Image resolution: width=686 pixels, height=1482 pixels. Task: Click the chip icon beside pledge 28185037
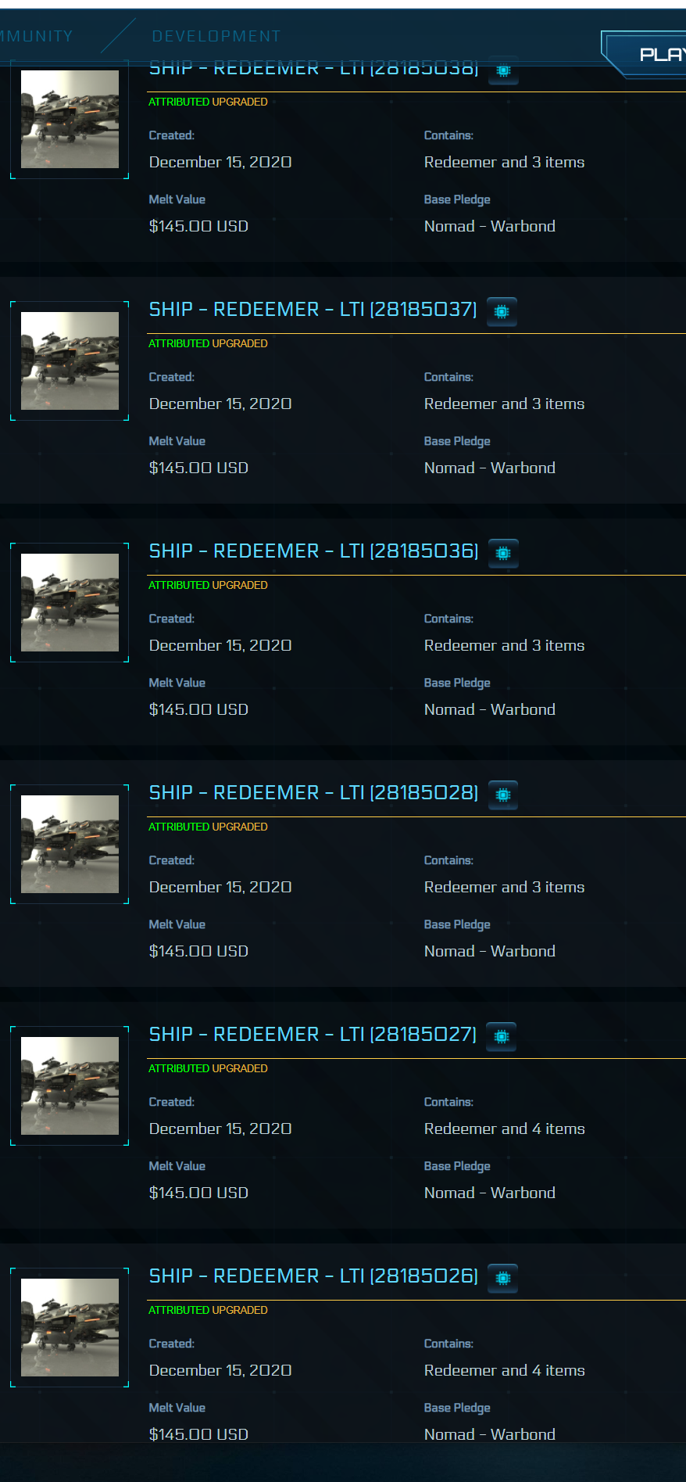502,311
